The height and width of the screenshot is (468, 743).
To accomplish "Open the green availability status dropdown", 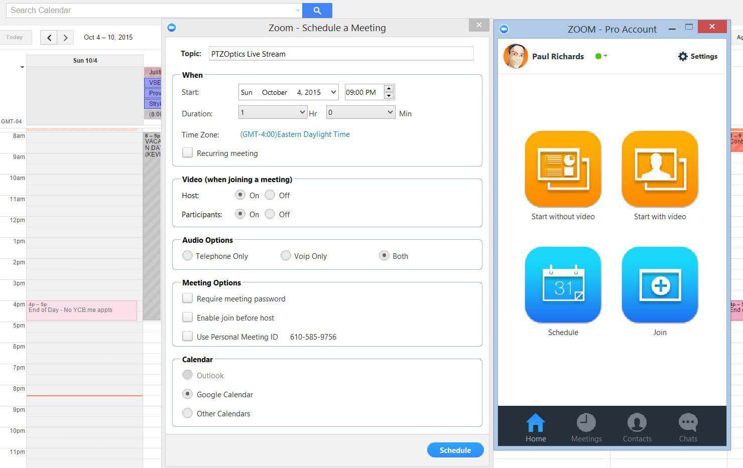I will (601, 56).
